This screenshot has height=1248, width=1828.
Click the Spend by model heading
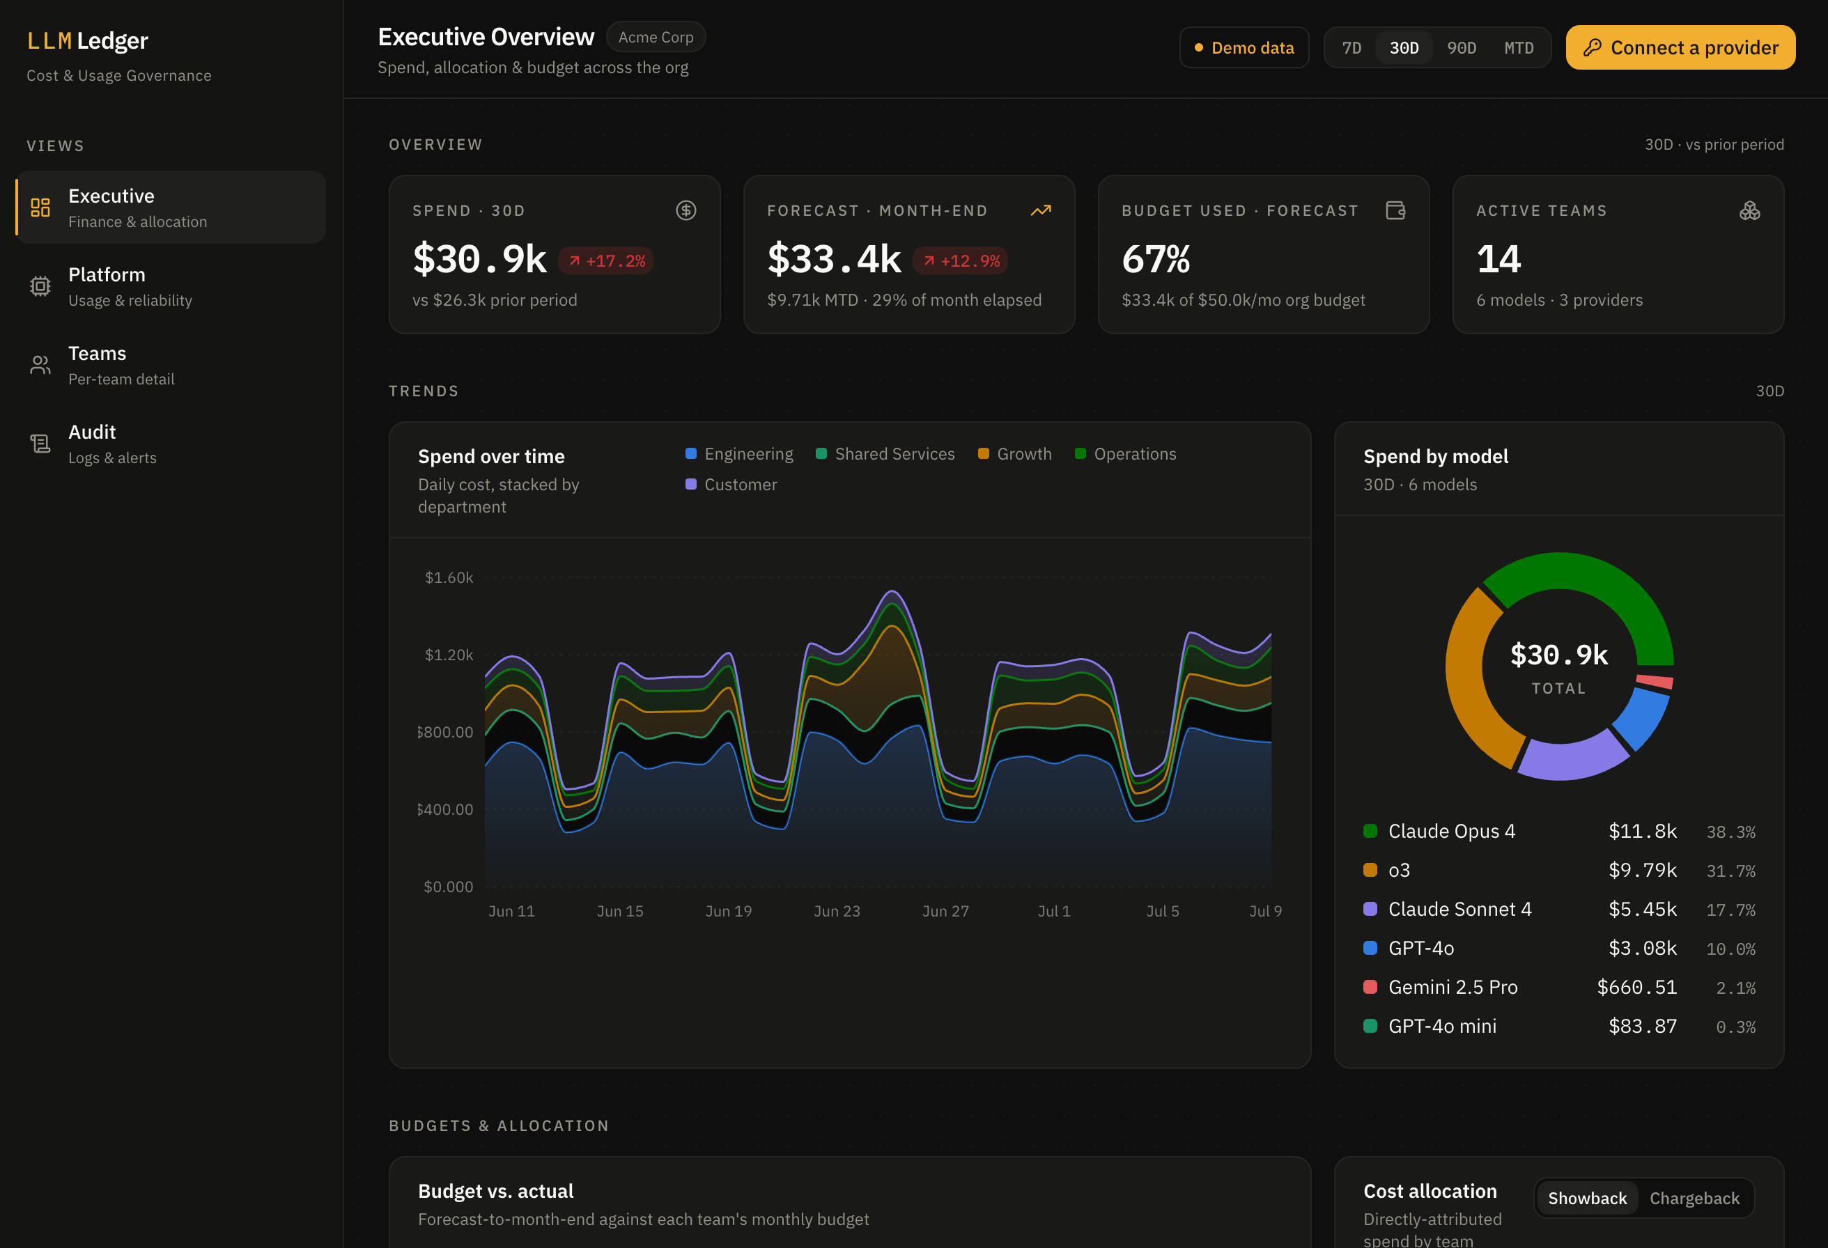pyautogui.click(x=1436, y=456)
